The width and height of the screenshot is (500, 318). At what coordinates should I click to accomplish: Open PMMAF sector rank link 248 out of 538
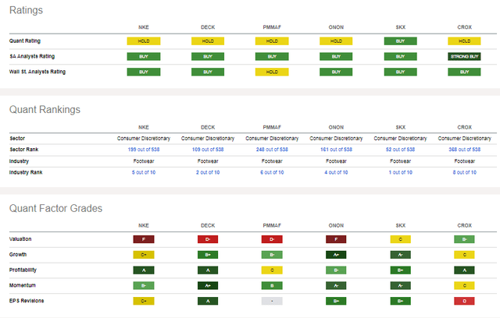click(272, 150)
